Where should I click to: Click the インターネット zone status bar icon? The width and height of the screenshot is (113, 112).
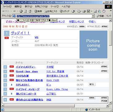point(86,110)
